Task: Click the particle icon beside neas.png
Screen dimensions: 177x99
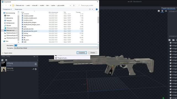Action: pos(33,69)
